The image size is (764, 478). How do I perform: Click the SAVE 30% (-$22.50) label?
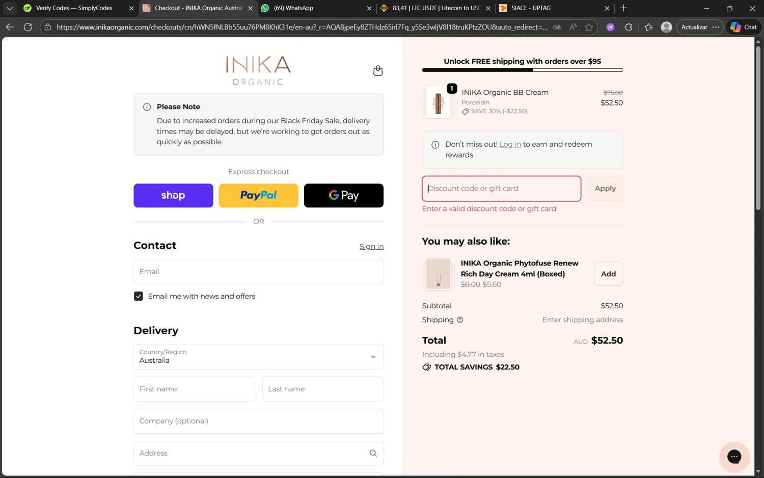499,111
